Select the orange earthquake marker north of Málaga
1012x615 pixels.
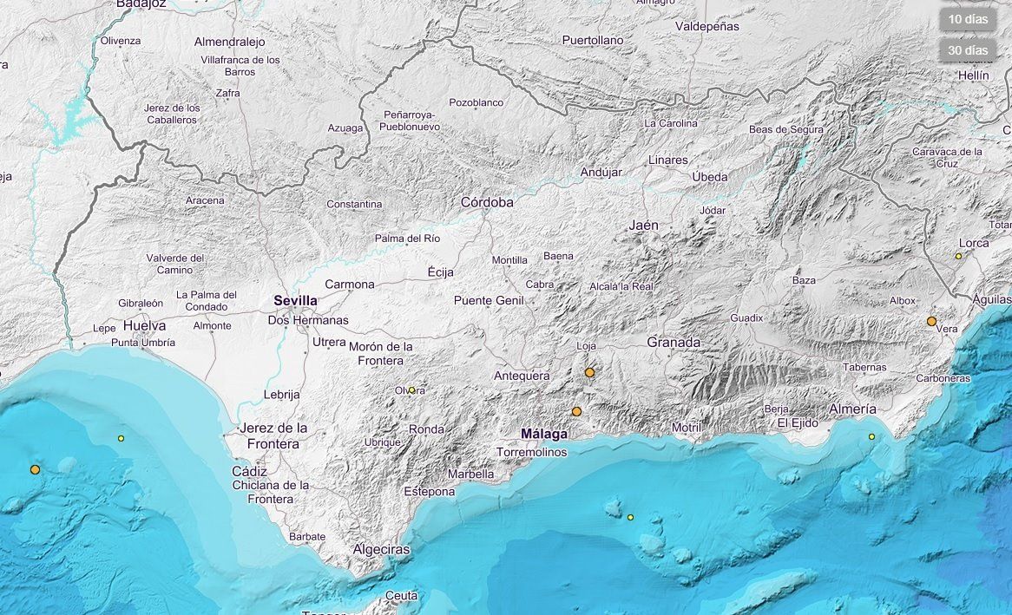(576, 411)
